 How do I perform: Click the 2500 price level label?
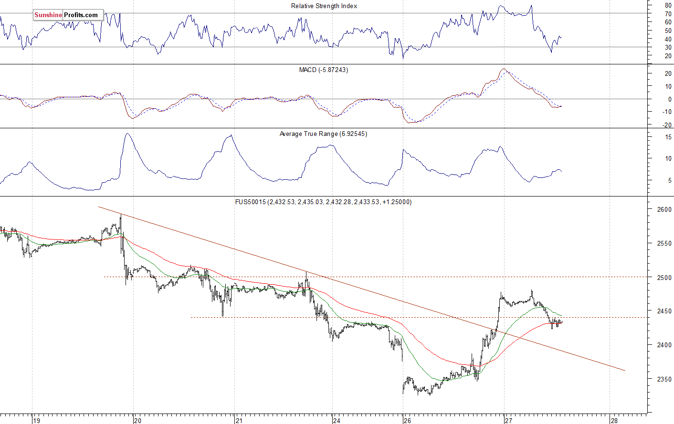[x=664, y=278]
